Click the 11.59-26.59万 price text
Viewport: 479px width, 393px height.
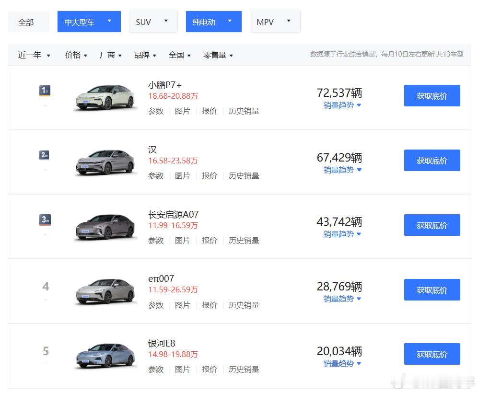tap(173, 290)
